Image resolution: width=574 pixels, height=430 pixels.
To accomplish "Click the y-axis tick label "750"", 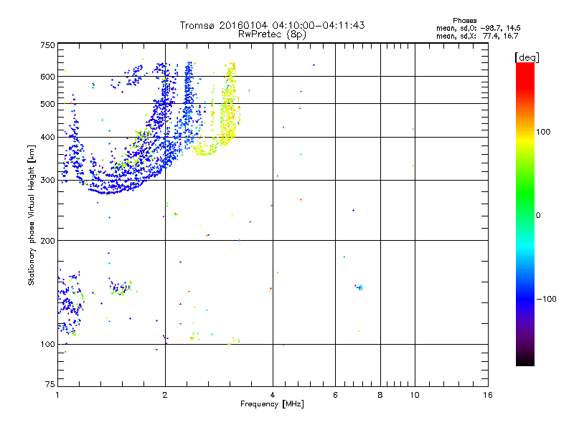I will tap(47, 46).
